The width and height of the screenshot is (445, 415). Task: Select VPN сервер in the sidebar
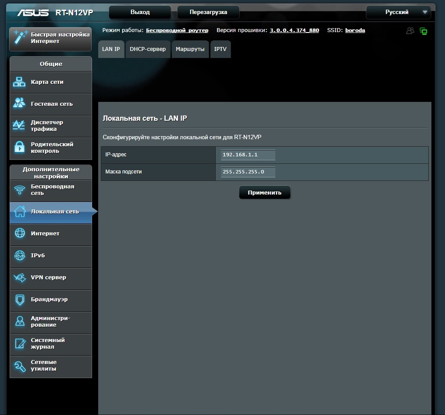[51, 278]
